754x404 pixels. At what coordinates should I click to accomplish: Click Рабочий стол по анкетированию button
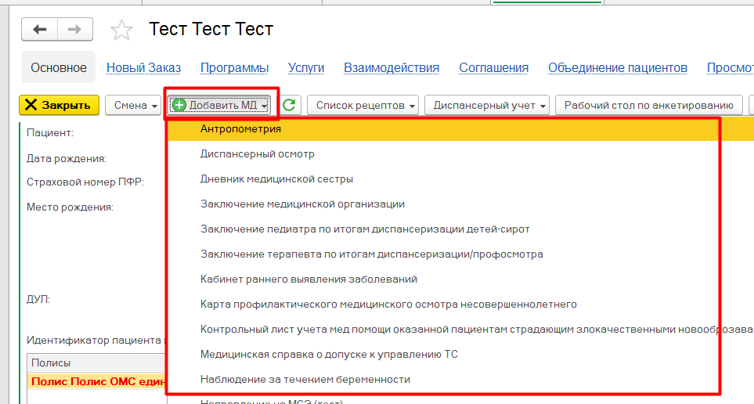648,105
